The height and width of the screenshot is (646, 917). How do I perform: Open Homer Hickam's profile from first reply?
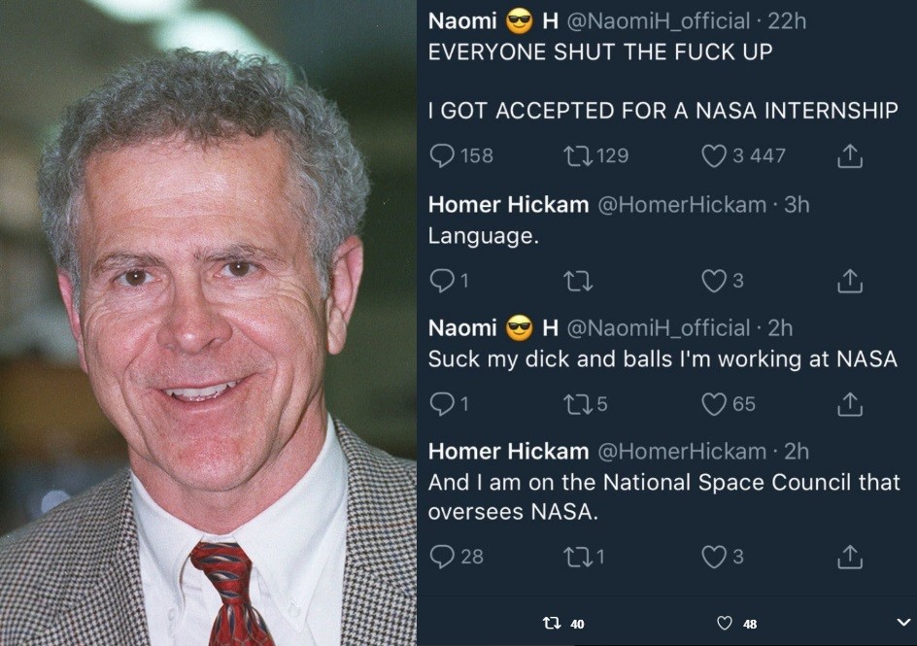tap(508, 205)
